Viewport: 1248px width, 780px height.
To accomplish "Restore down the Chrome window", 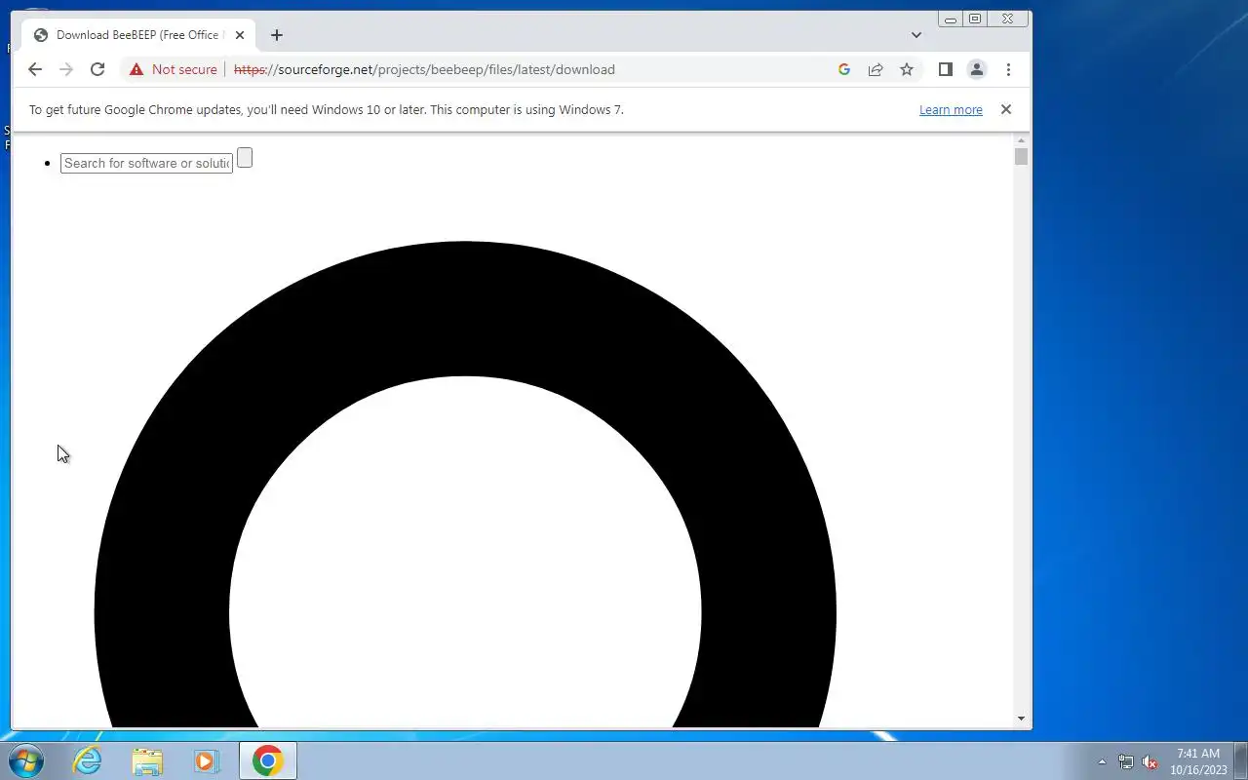I will [975, 19].
